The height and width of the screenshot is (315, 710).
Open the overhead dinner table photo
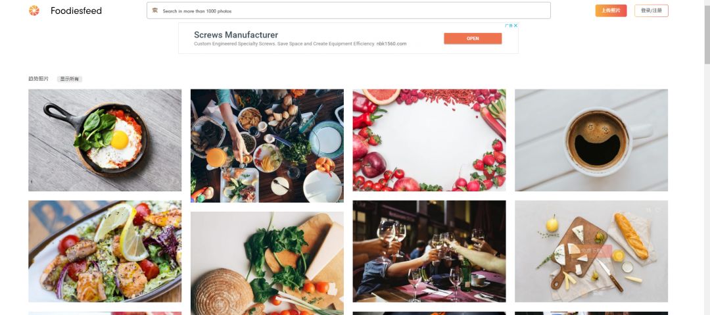[x=267, y=145]
